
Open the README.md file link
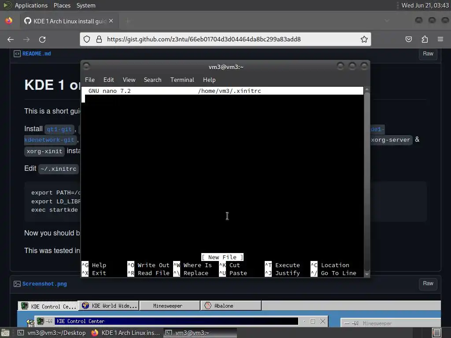point(37,54)
